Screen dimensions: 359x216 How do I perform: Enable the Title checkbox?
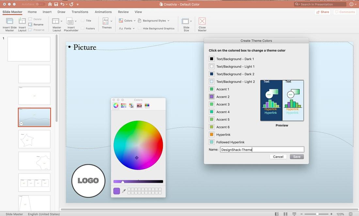pos(83,20)
